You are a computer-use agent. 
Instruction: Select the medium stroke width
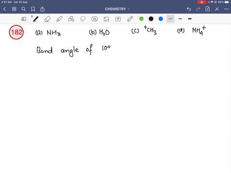tap(180, 19)
